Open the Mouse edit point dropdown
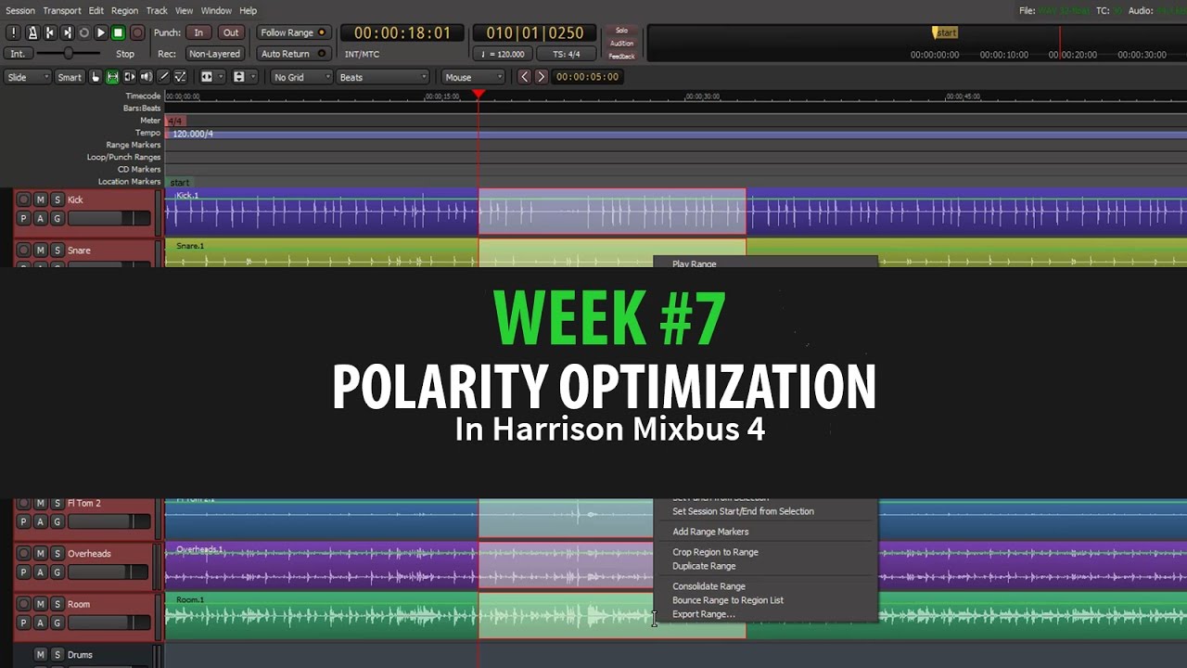 point(473,77)
